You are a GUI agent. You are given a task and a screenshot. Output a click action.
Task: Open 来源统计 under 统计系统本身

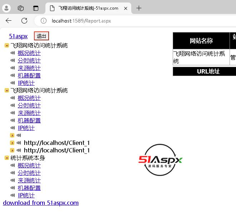(x=29, y=181)
